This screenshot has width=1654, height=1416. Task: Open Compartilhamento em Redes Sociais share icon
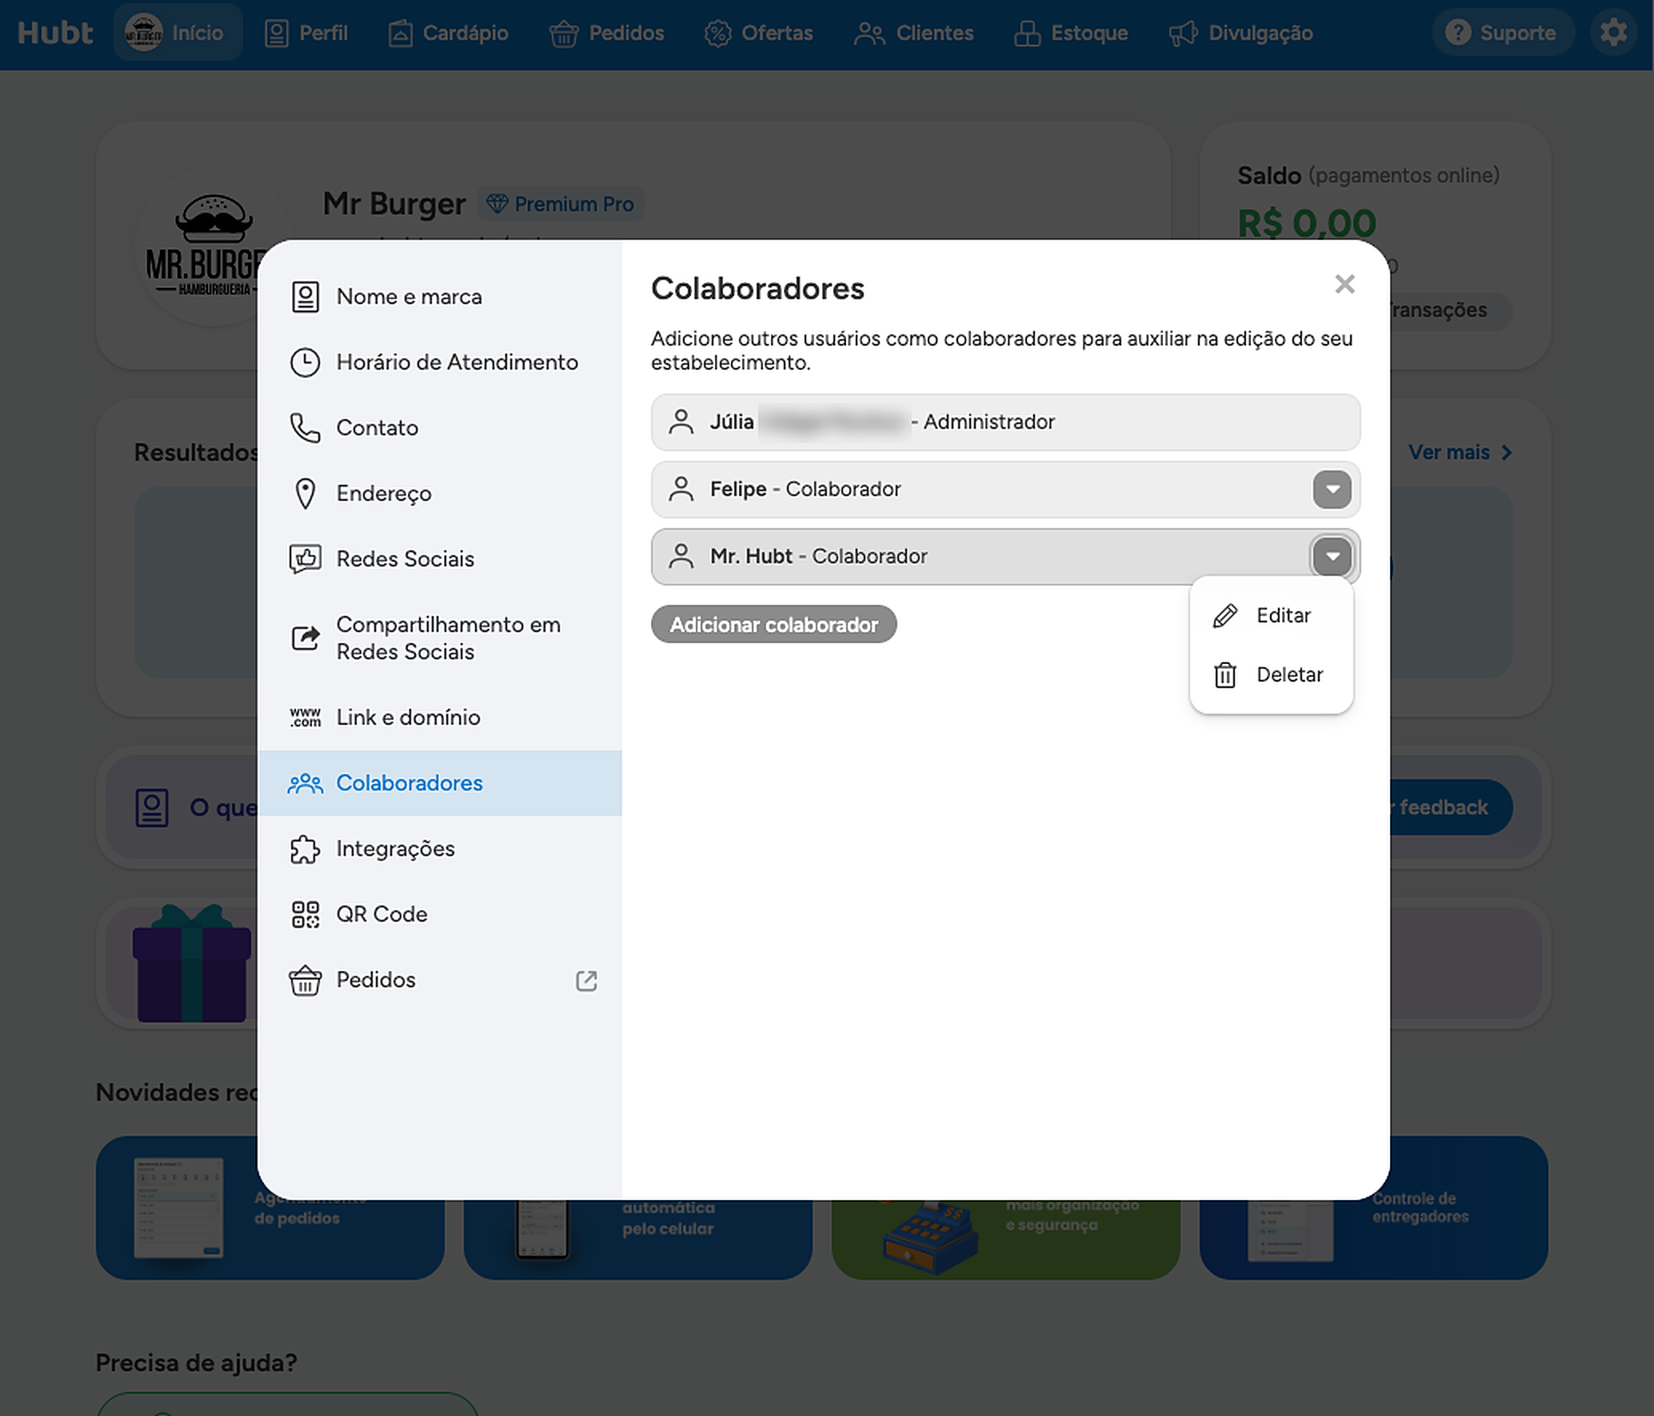[305, 638]
